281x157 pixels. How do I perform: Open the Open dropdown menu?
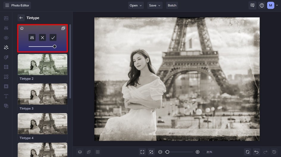(x=136, y=5)
